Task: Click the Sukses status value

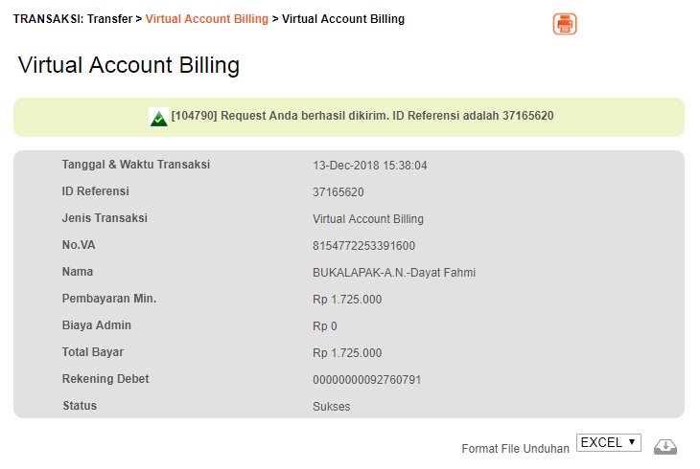Action: [x=331, y=407]
